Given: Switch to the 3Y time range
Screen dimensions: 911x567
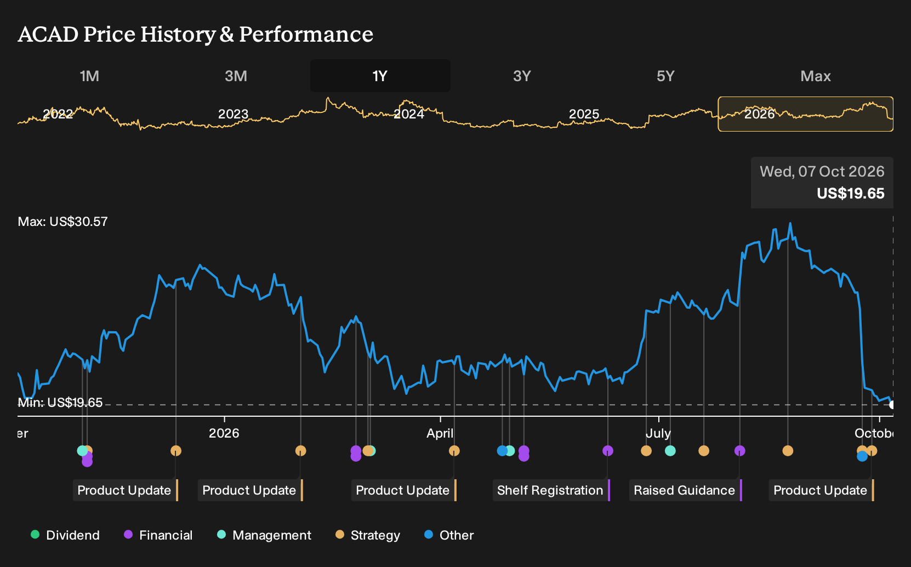Looking at the screenshot, I should pyautogui.click(x=522, y=76).
